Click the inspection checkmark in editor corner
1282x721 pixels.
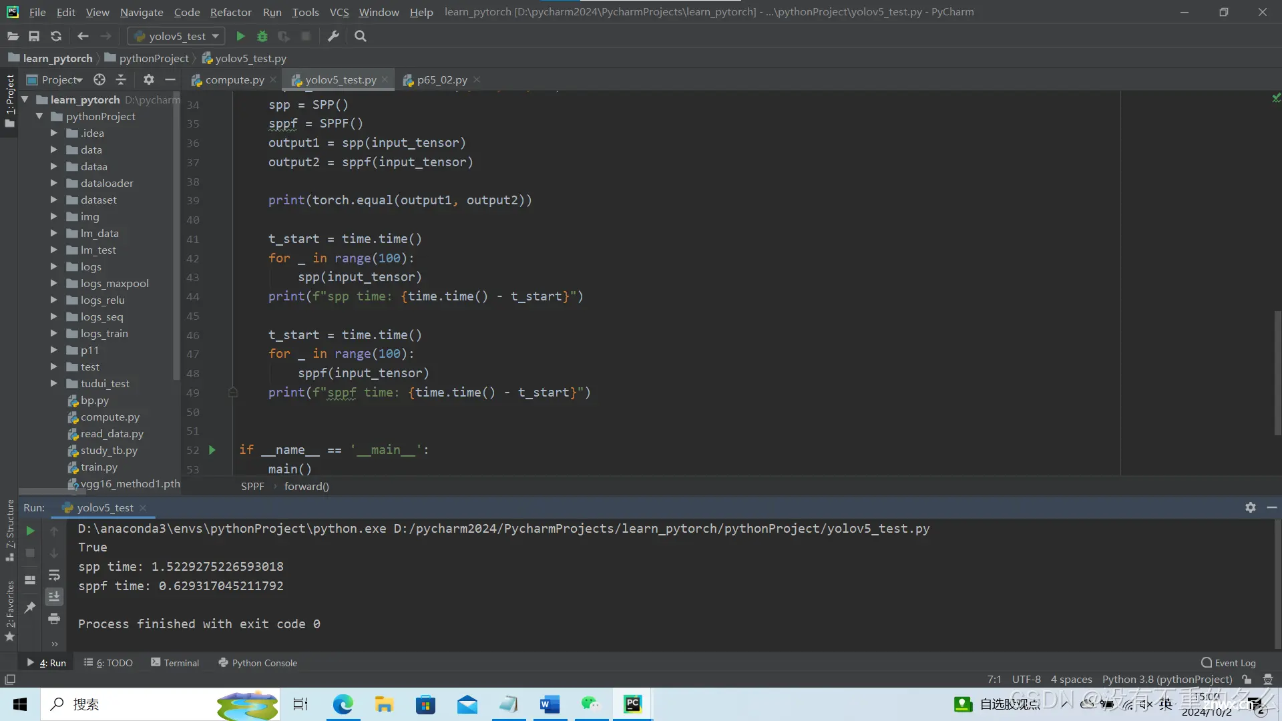pos(1275,98)
